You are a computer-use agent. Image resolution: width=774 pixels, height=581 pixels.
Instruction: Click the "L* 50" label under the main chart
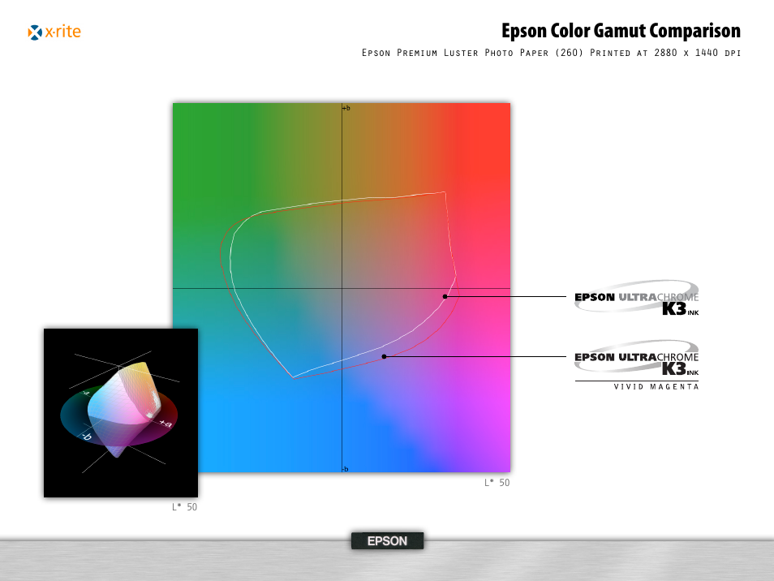[497, 483]
